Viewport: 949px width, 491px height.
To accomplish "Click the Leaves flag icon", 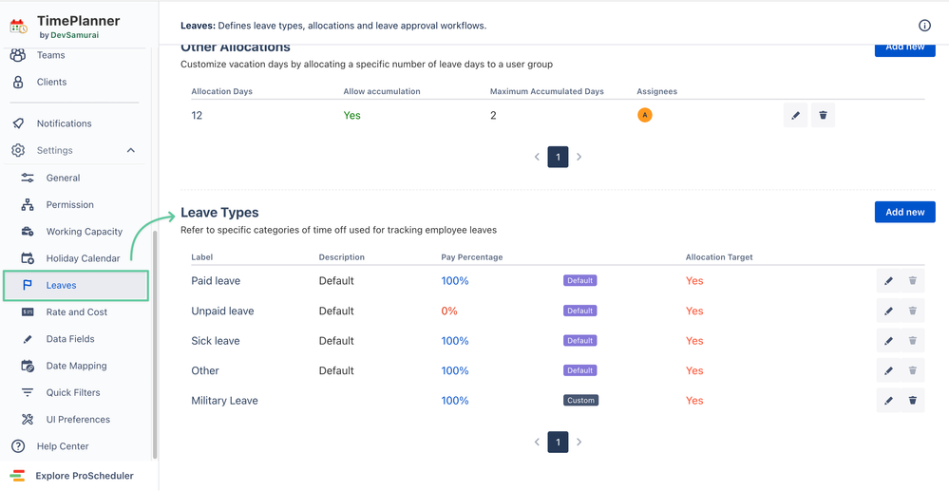I will pyautogui.click(x=28, y=285).
